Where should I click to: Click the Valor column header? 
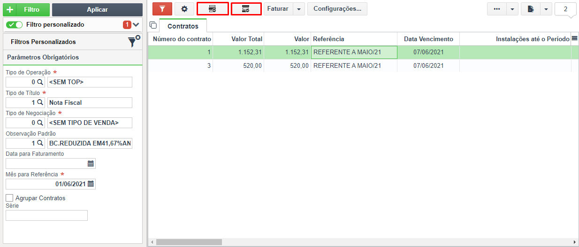(x=287, y=39)
